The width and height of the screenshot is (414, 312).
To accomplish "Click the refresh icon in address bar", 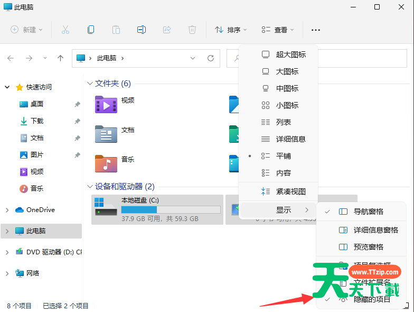I will [210, 58].
